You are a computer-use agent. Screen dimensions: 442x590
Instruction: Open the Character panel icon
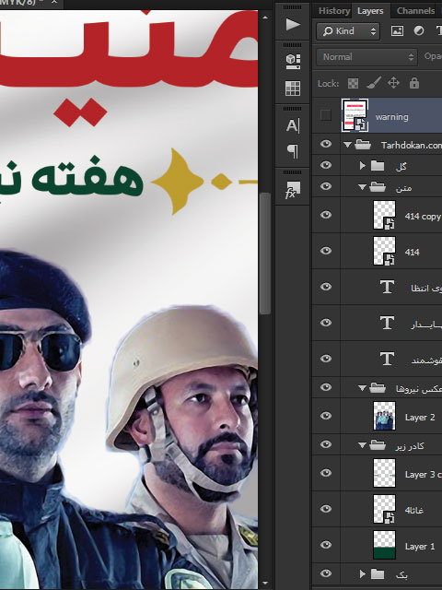293,125
